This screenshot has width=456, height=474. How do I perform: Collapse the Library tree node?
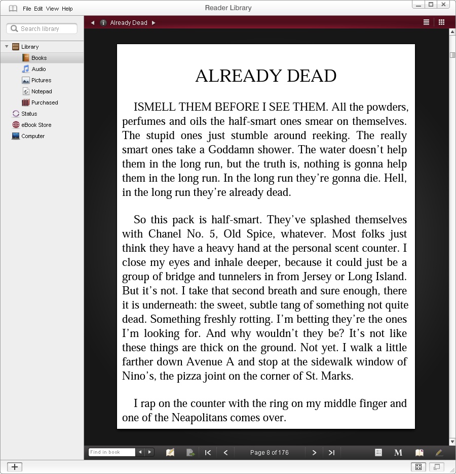coord(7,47)
